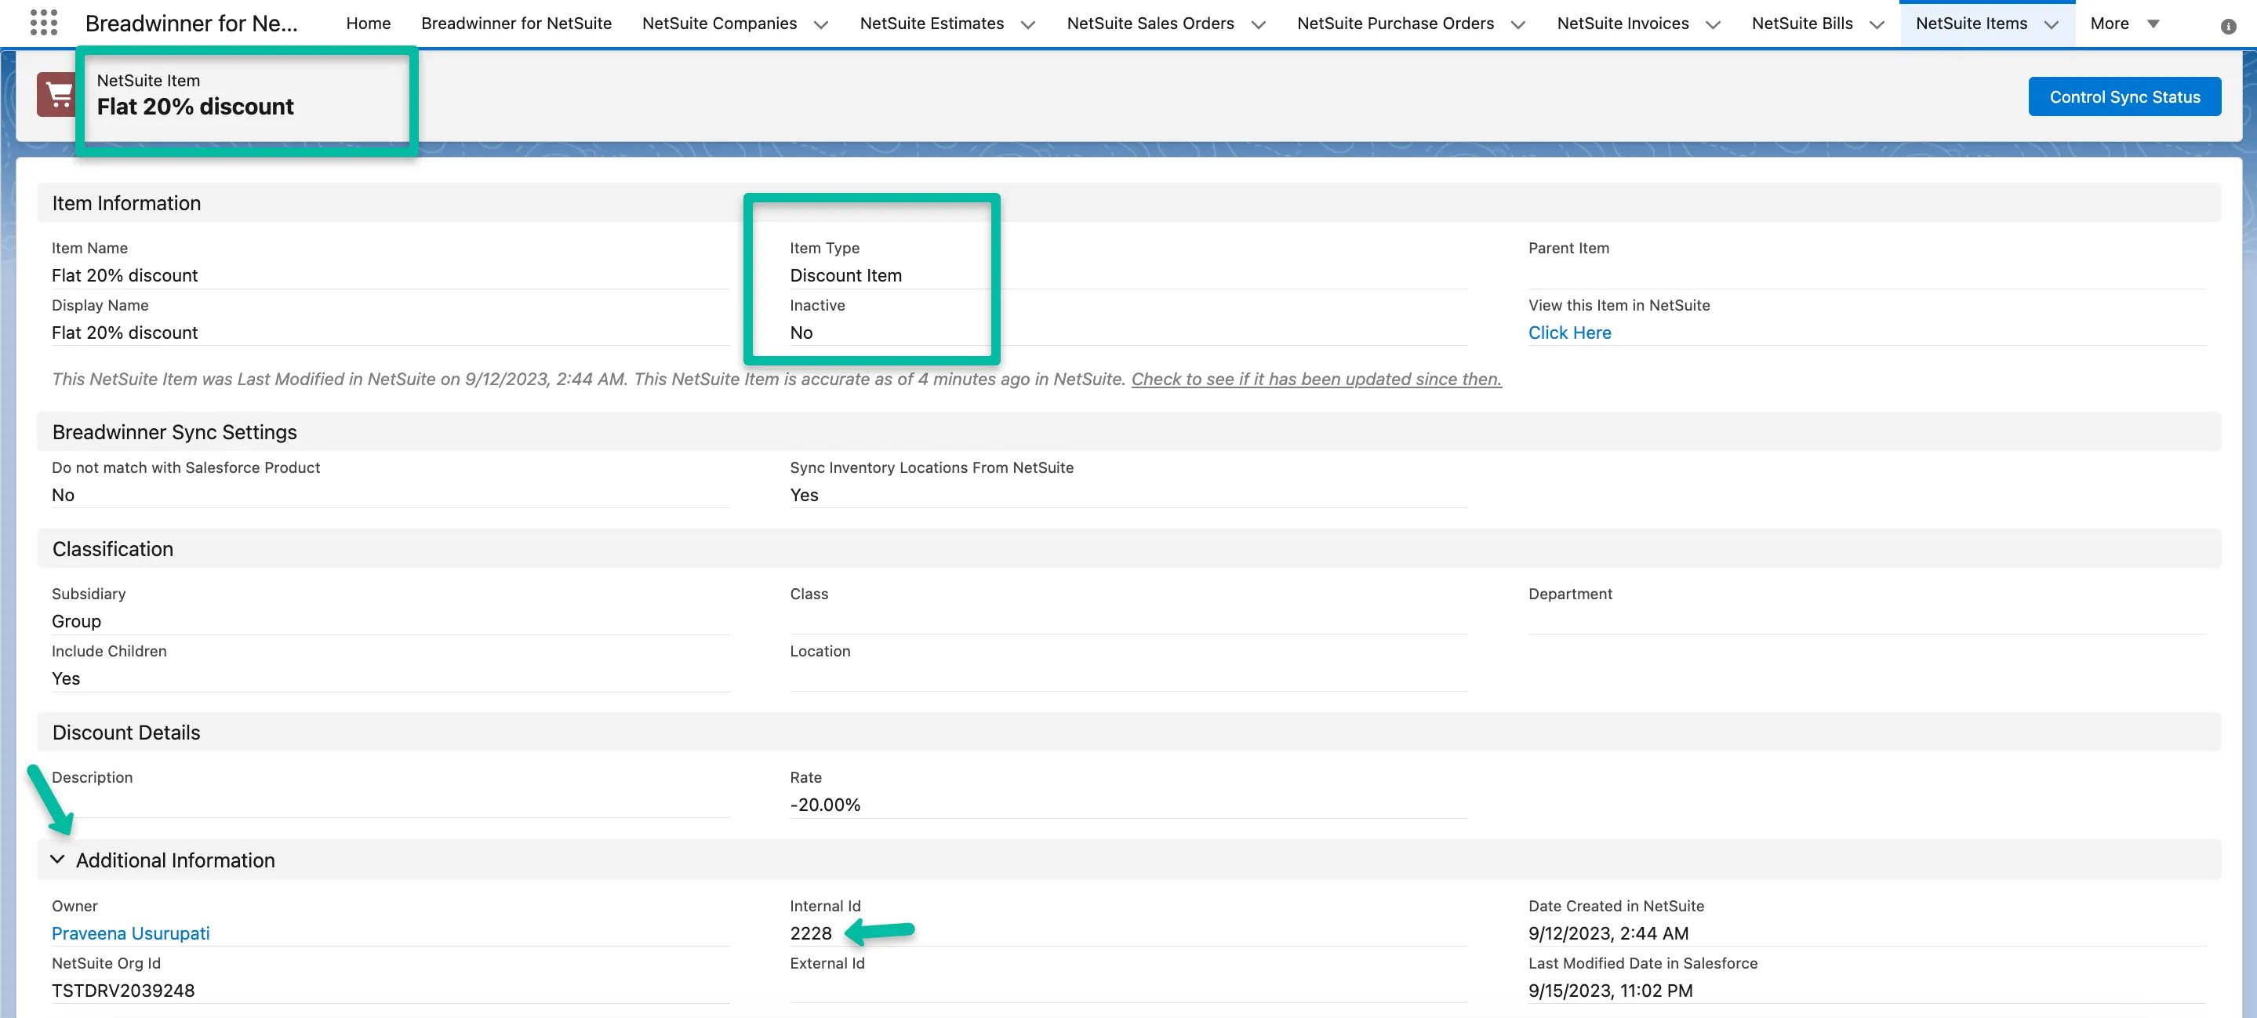2257x1018 pixels.
Task: Open the Breadwinner for NetSuite tab
Action: pos(516,24)
